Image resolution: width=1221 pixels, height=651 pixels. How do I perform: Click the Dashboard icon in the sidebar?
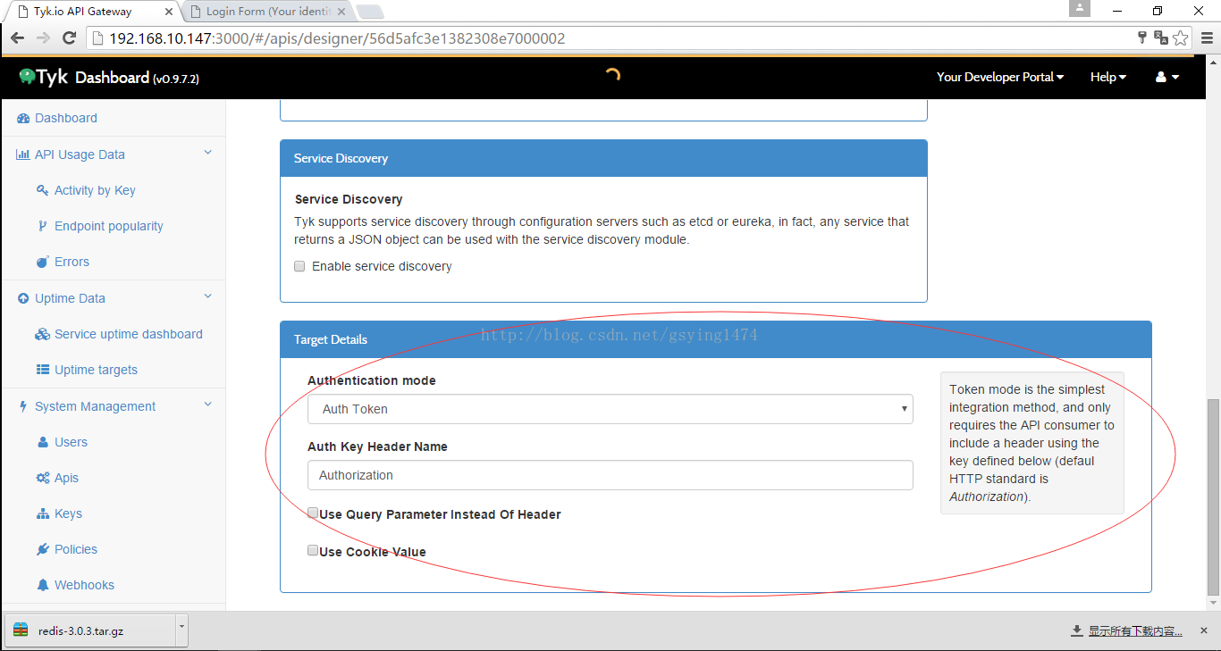pyautogui.click(x=23, y=118)
